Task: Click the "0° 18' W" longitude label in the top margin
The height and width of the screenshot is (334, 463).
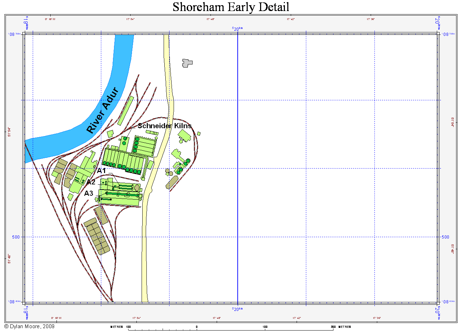Action: coord(50,19)
